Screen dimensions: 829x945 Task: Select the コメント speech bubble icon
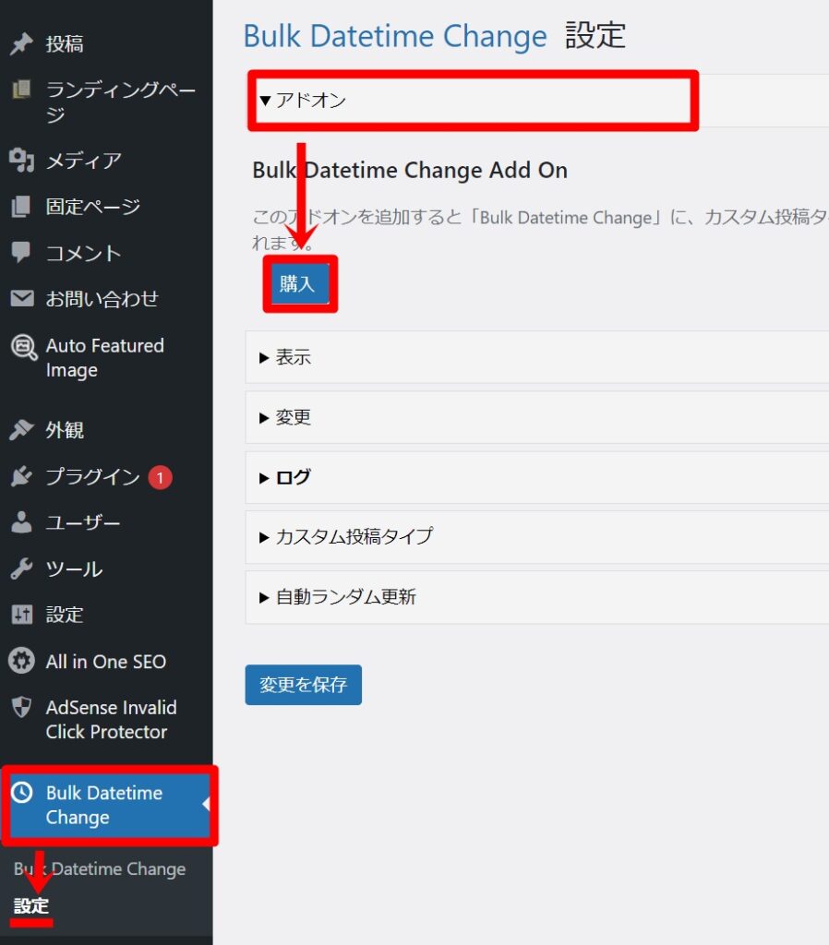(x=19, y=252)
